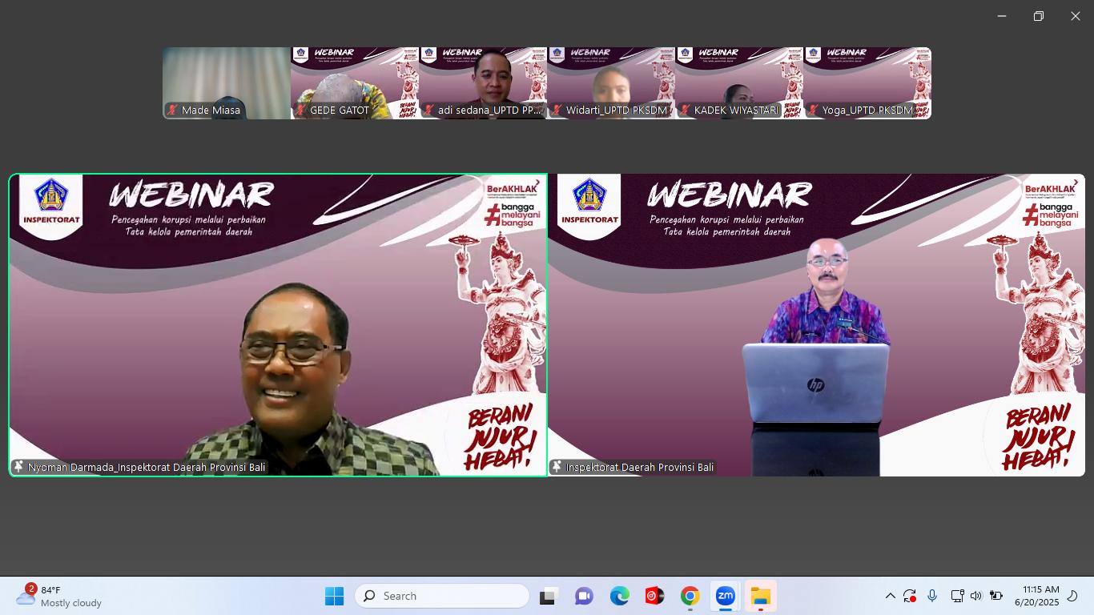Screen dimensions: 1094x615
Task: Click the taskbar Search box
Action: (442, 596)
